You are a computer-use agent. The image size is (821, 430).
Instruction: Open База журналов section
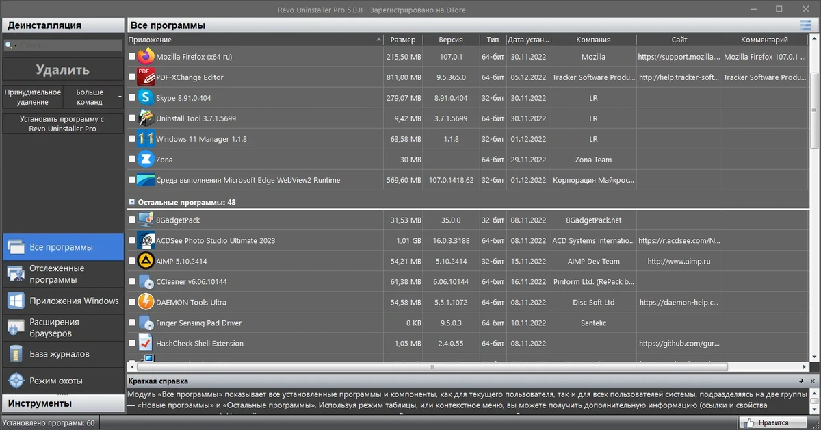click(63, 354)
